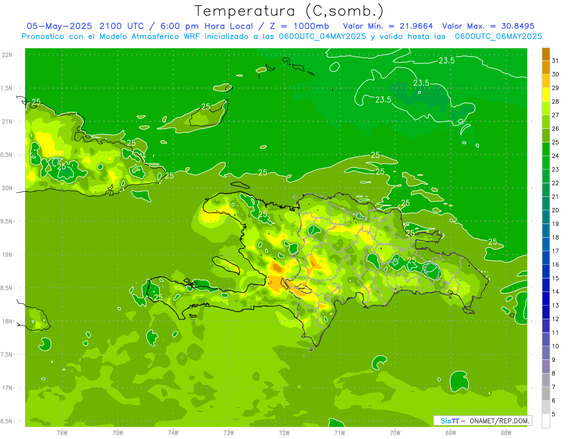Click the yellow legend swatch between 28 and 29
The image size is (568, 439).
546,95
